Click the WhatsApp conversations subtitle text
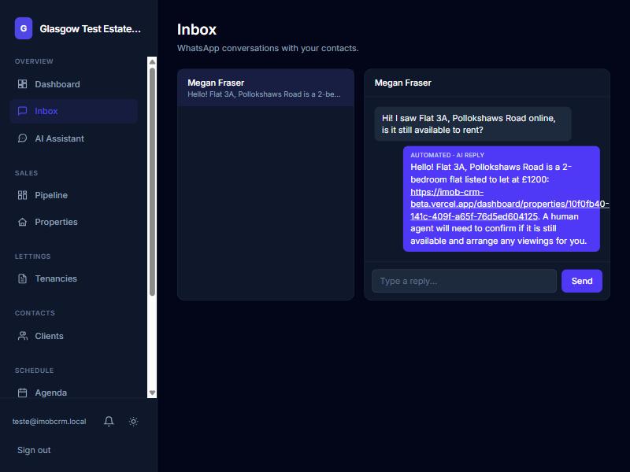Screen dimensions: 630x472 click(268, 48)
